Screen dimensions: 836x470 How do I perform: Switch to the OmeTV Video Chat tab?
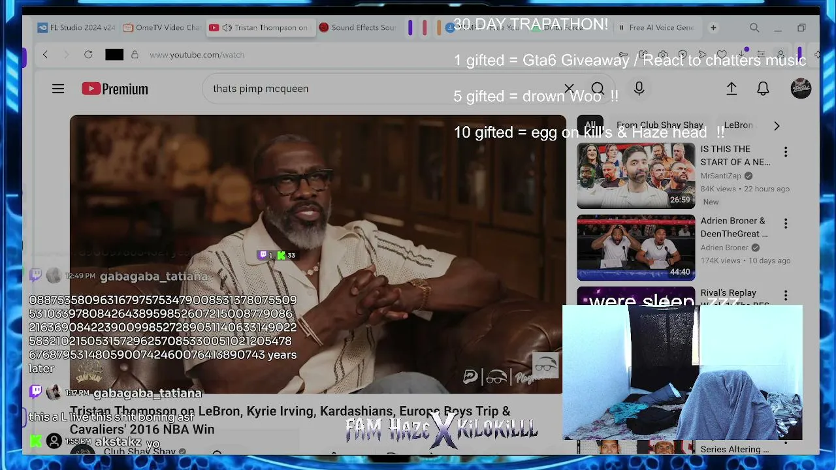coord(162,27)
